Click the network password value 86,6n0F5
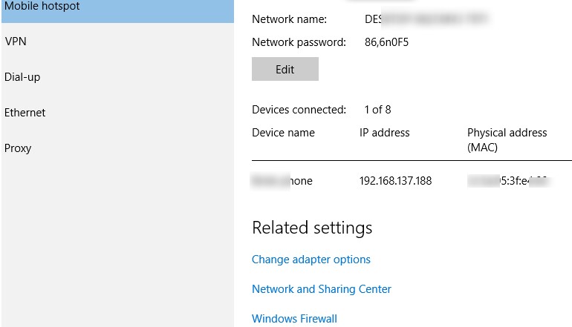This screenshot has width=572, height=327. tap(387, 42)
